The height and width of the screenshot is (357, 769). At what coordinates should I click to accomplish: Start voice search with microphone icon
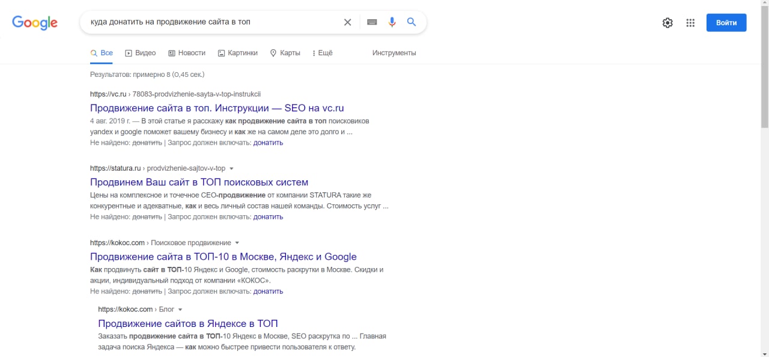coord(392,22)
